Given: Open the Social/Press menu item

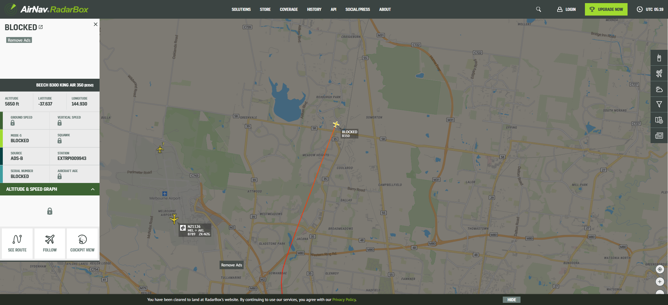Looking at the screenshot, I should point(358,9).
